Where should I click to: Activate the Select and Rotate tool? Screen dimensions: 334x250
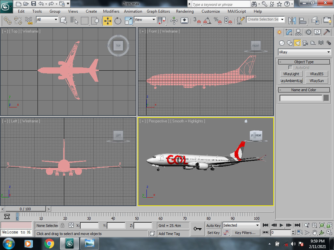(118, 21)
